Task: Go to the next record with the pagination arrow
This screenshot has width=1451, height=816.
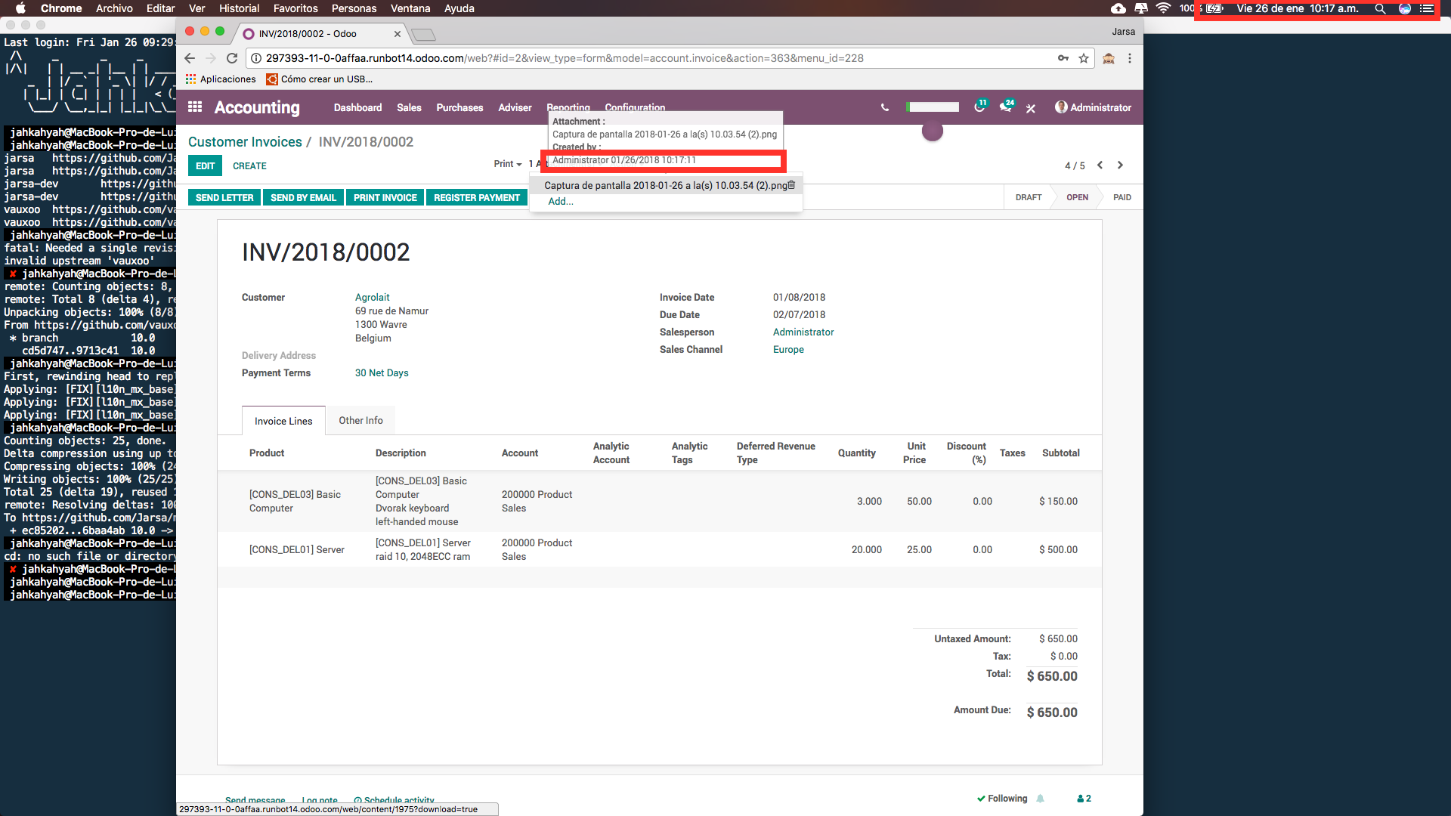Action: coord(1120,165)
